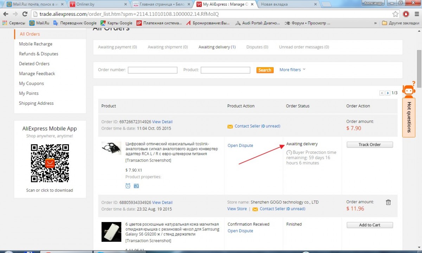Filter by Awaiting delivery (1)
422x253 pixels.
click(x=217, y=47)
